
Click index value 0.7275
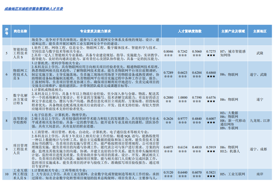click(x=211, y=51)
